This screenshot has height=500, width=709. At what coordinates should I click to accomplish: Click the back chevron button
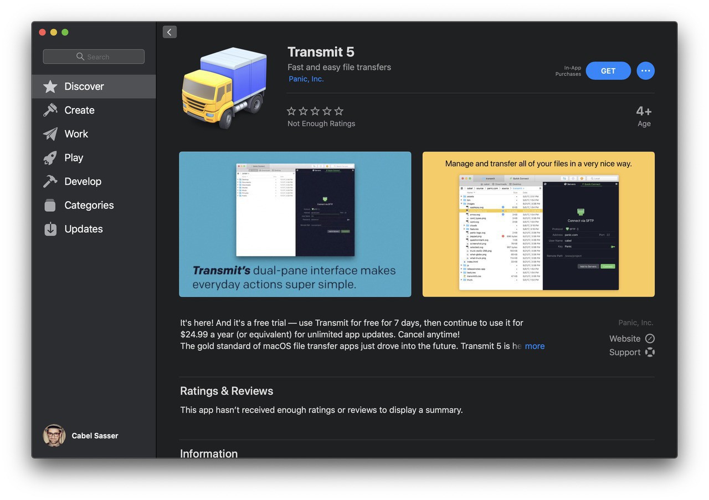pyautogui.click(x=169, y=32)
